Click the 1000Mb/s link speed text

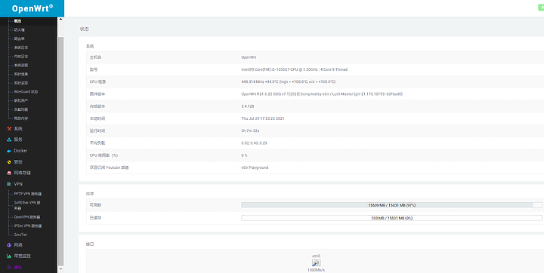tap(316, 270)
